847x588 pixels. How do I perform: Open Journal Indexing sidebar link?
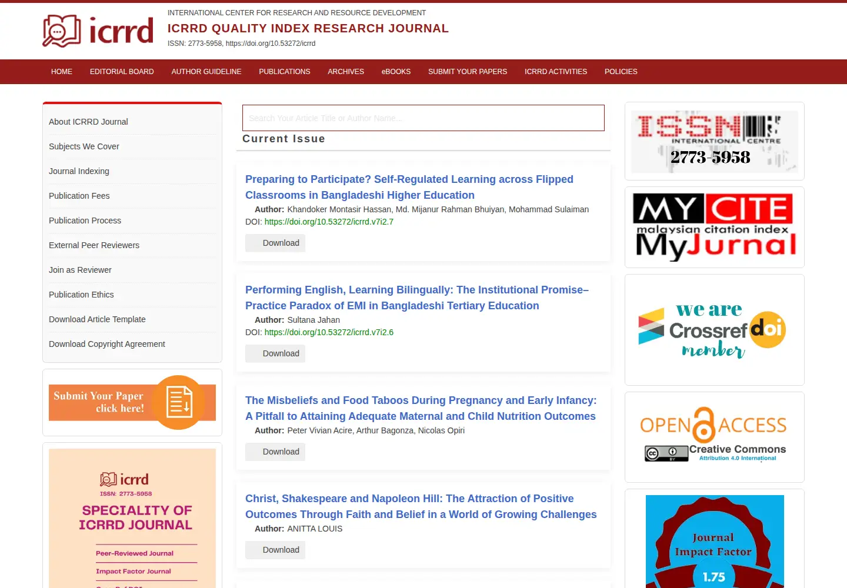coord(79,171)
